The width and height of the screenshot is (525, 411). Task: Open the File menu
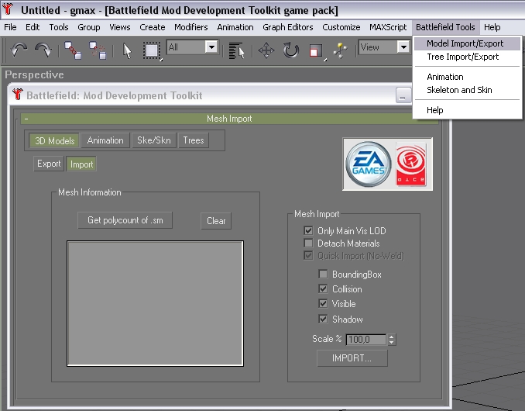pos(10,27)
